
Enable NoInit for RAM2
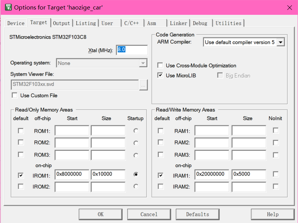(276, 143)
